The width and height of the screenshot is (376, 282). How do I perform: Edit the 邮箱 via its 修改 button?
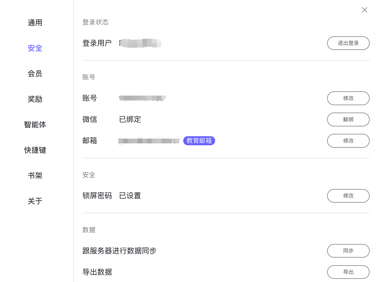coord(348,141)
